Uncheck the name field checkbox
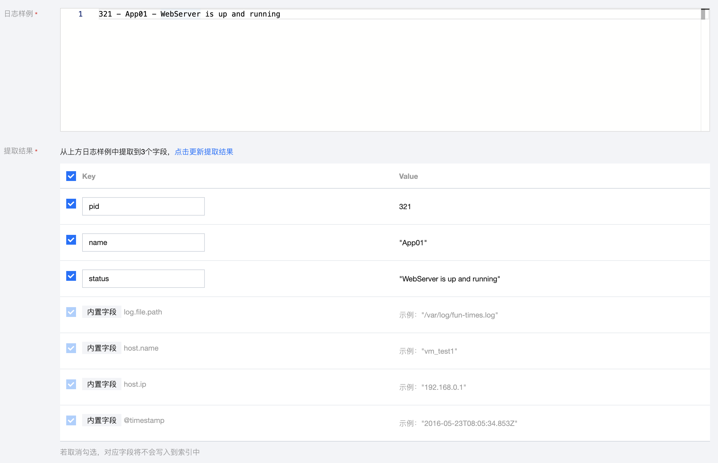Screen dimensions: 718x463 (71, 240)
